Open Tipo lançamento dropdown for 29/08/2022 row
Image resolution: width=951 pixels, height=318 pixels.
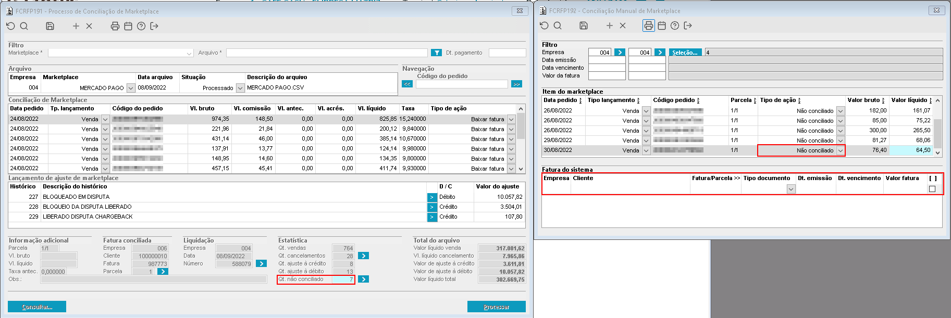[646, 141]
